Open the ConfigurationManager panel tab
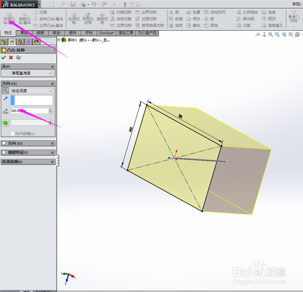This screenshot has width=303, height=292. tap(20, 42)
